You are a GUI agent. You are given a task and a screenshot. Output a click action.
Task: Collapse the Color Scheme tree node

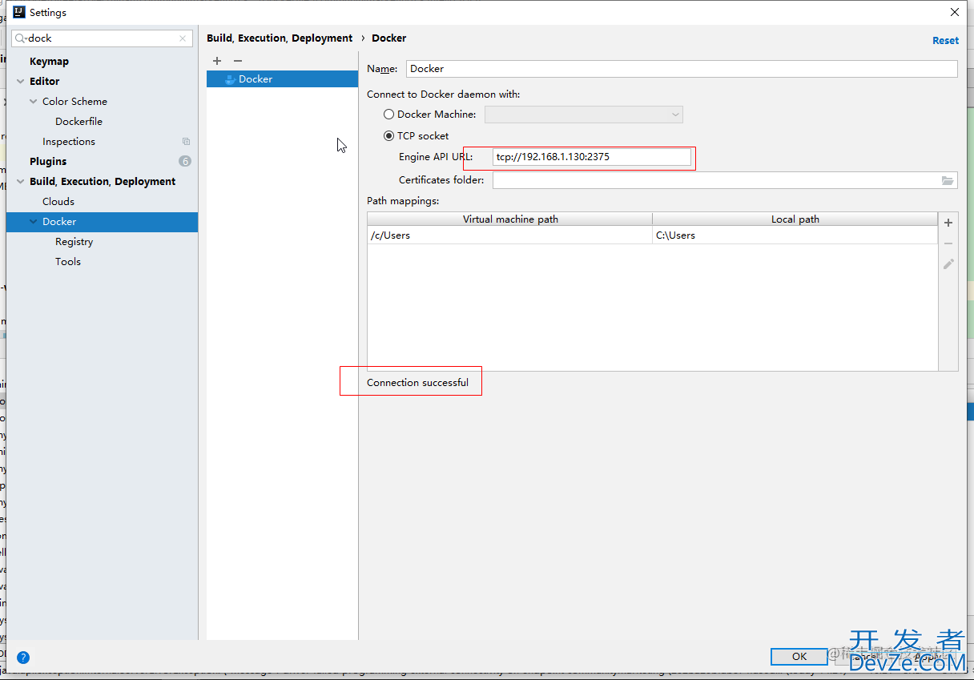34,102
